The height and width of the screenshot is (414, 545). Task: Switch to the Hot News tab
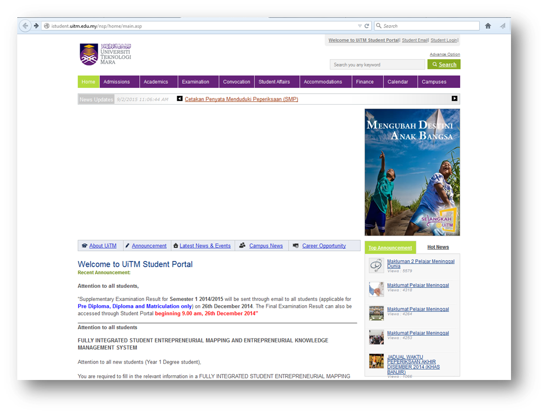coord(438,247)
